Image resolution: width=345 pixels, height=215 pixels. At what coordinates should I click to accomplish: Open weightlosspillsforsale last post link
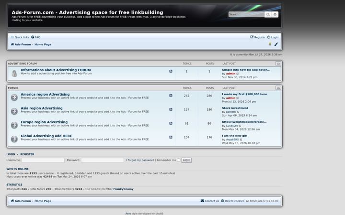point(244,122)
